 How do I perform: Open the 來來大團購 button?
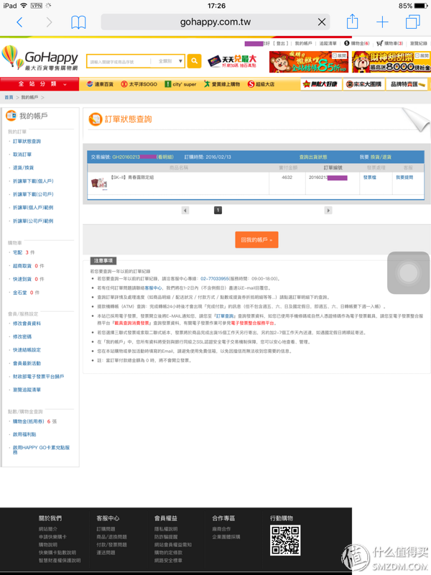[364, 84]
